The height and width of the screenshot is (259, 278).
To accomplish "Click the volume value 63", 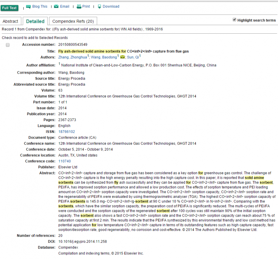I will click(x=60, y=90).
